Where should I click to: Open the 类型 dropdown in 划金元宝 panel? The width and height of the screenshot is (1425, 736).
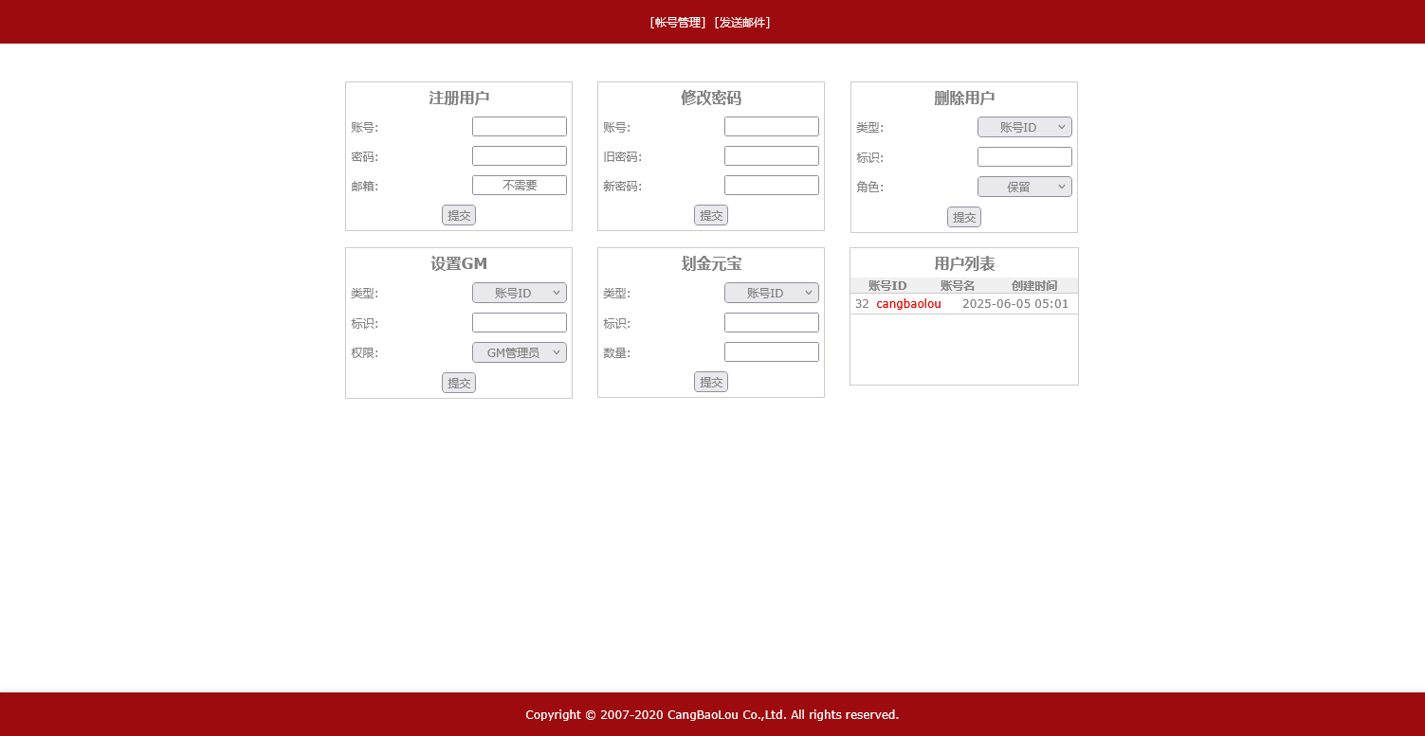point(771,293)
